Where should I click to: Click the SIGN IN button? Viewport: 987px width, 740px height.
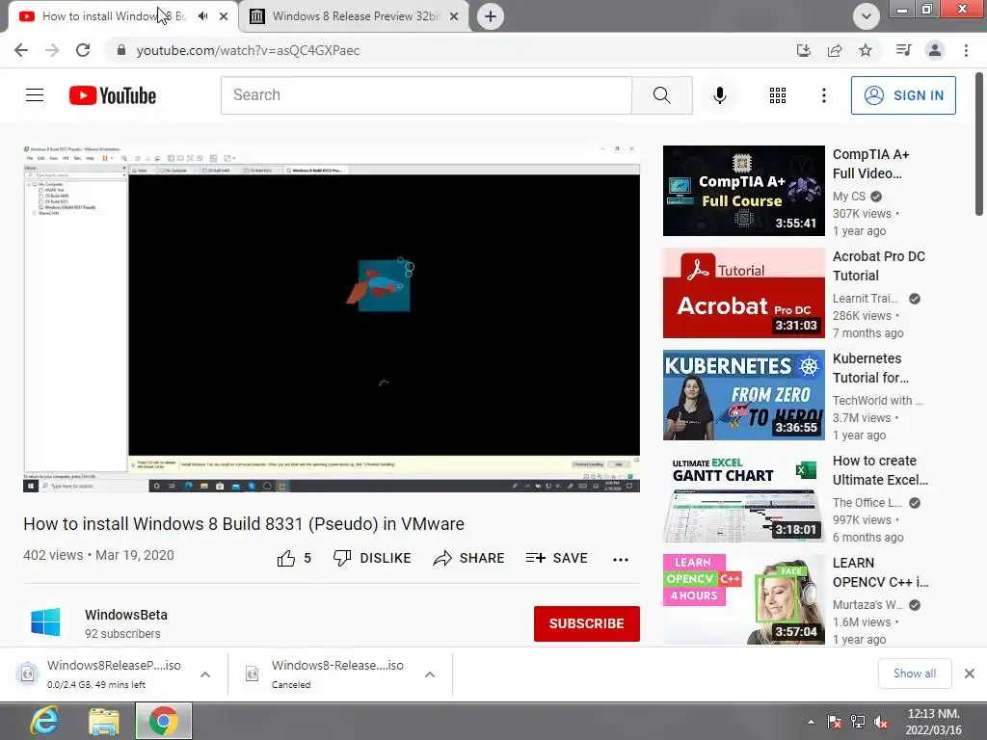(x=903, y=95)
